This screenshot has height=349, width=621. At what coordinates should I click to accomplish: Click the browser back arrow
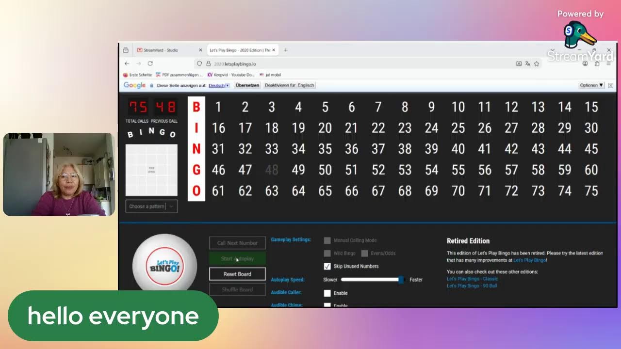[127, 63]
